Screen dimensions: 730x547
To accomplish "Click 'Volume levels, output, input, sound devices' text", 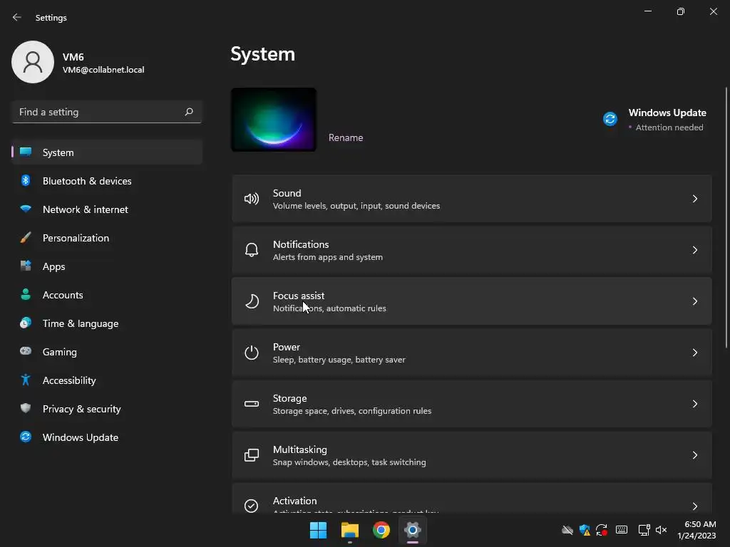I will tap(356, 206).
